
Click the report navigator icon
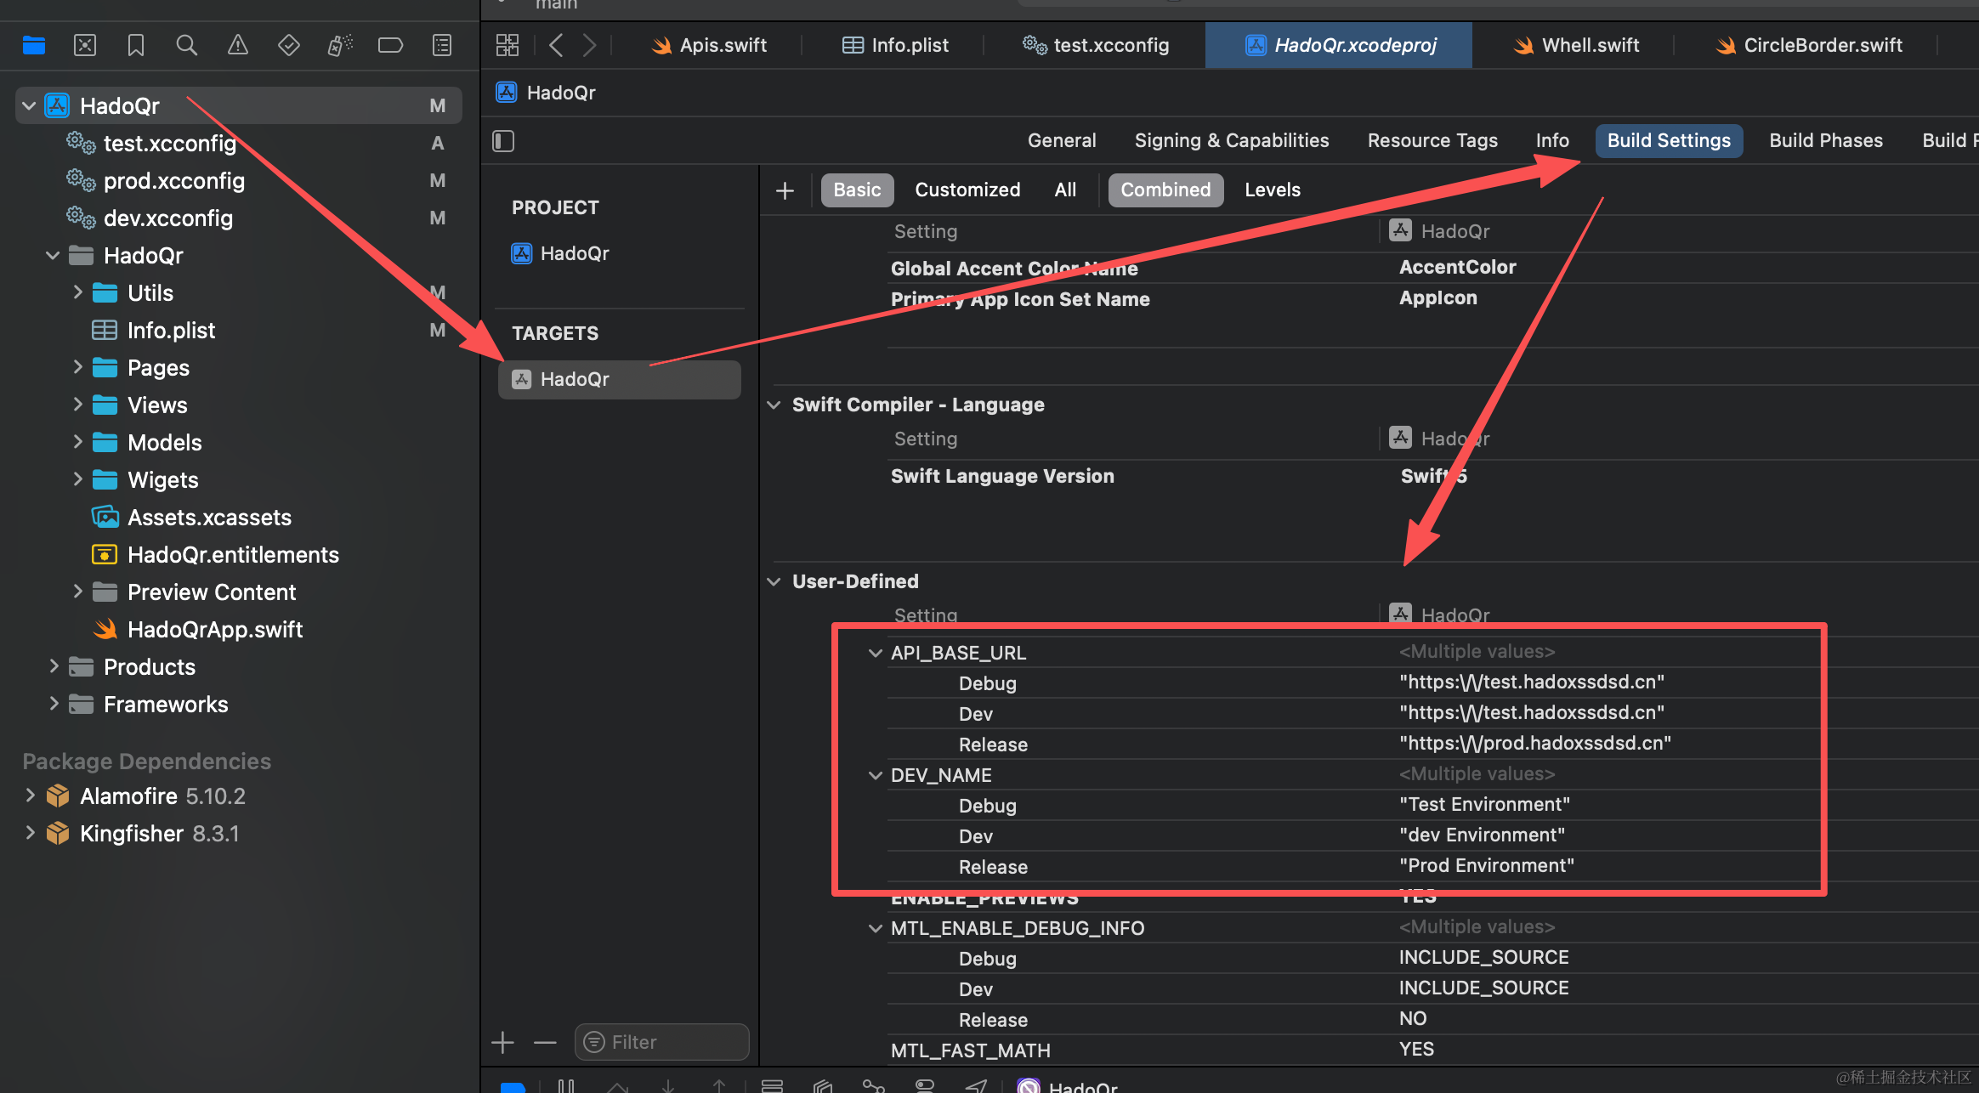click(x=442, y=45)
